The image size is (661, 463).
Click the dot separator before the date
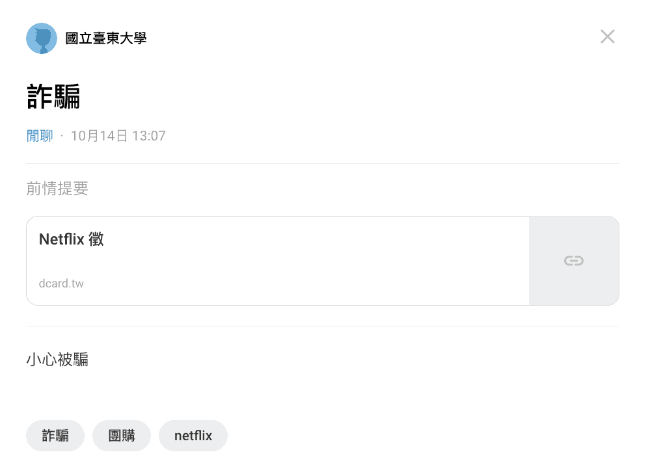(62, 136)
